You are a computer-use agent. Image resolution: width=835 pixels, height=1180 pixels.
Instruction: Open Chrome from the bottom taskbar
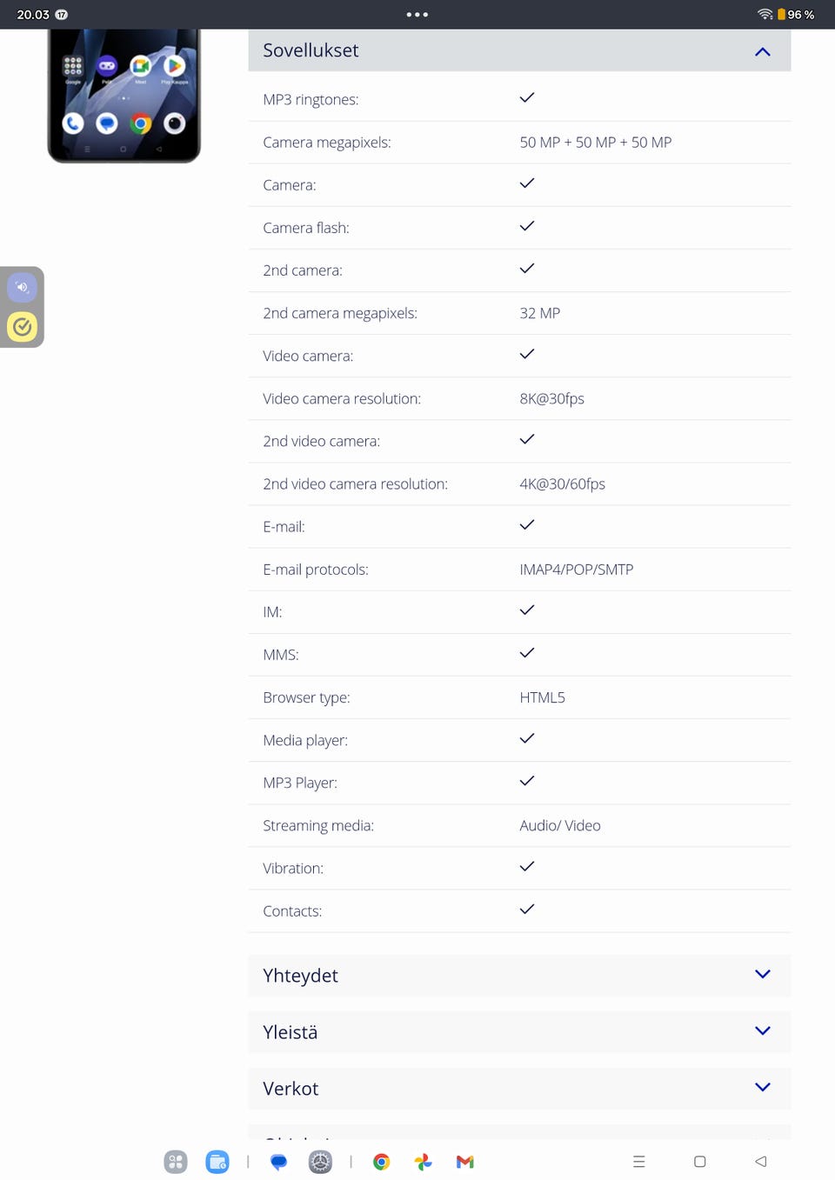381,1162
